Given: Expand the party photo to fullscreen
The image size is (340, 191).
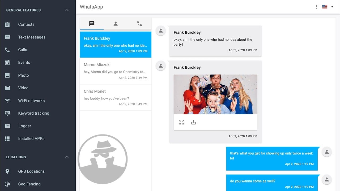Looking at the screenshot, I should point(181,122).
